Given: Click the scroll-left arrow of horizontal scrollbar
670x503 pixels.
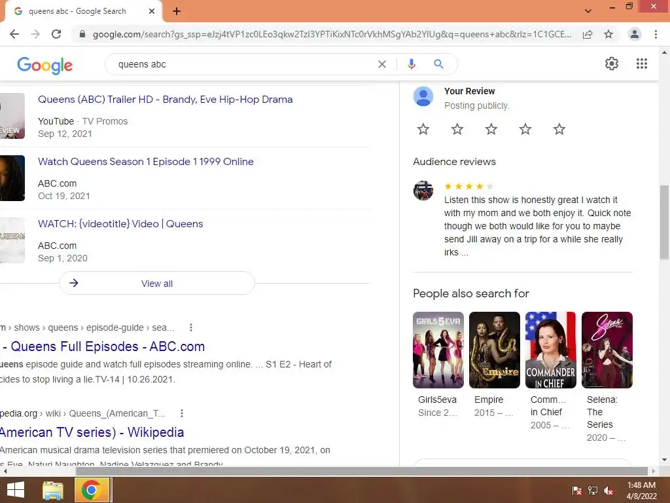Looking at the screenshot, I should coord(5,471).
